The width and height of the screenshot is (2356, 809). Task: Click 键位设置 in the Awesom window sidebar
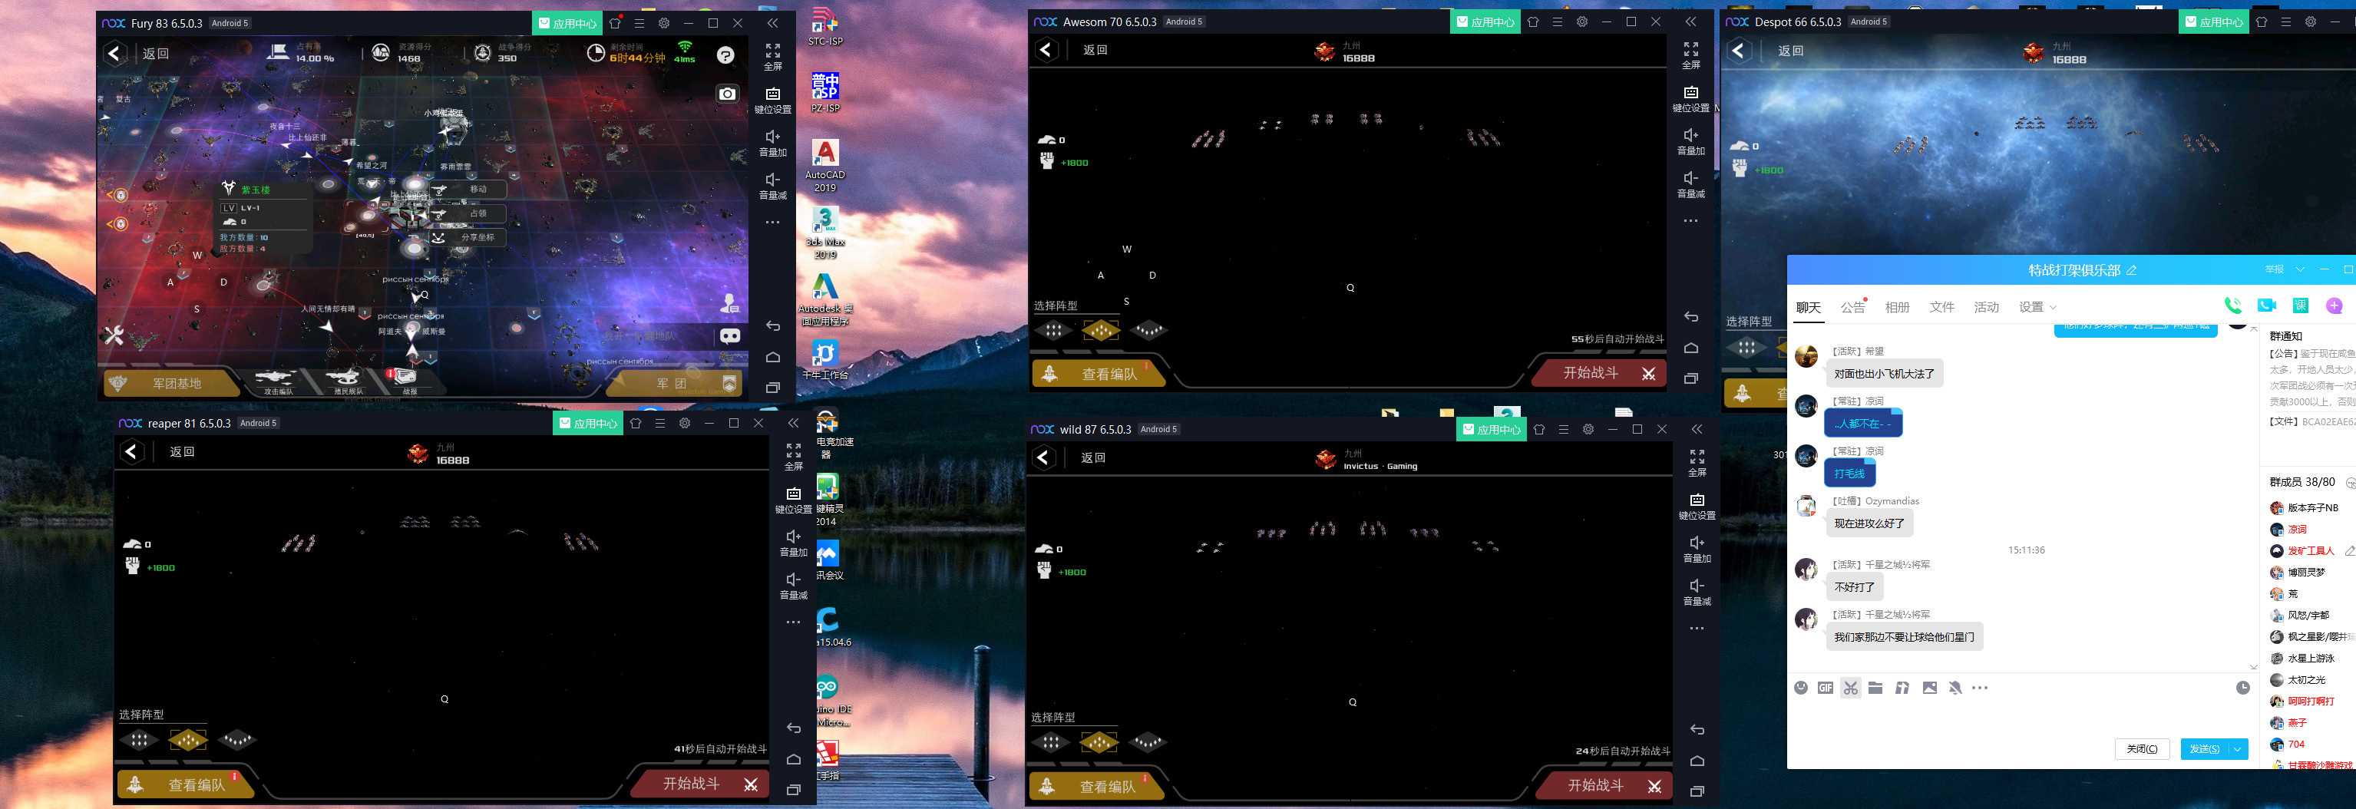1690,99
